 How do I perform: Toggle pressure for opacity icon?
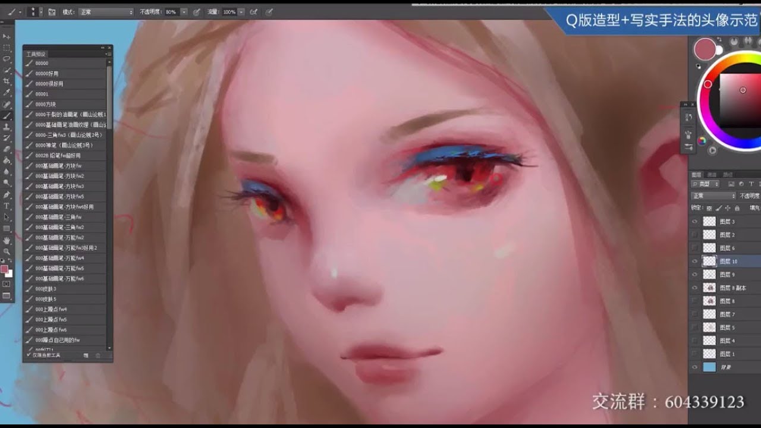tap(196, 12)
